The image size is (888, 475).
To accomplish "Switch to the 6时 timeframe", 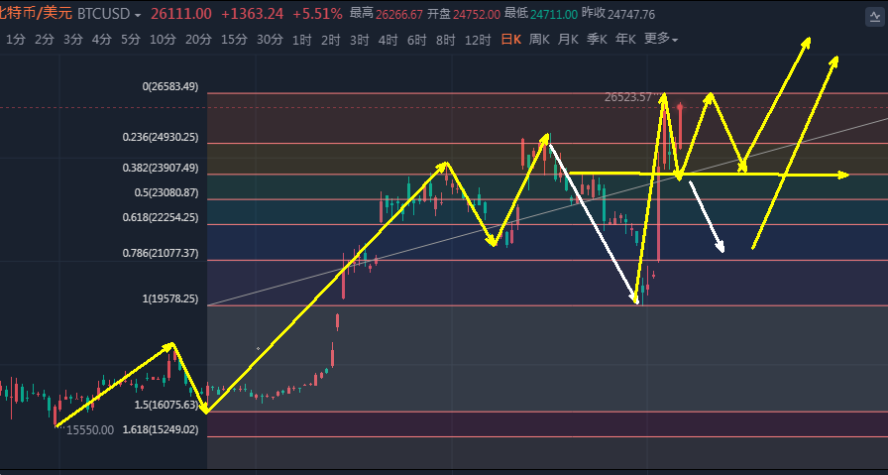I will [417, 40].
